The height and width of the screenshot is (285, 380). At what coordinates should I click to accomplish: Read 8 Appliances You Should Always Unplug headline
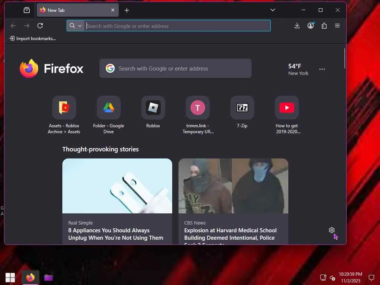point(116,234)
